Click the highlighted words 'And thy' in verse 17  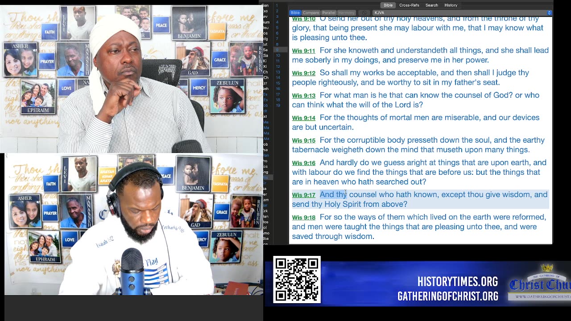click(x=333, y=194)
